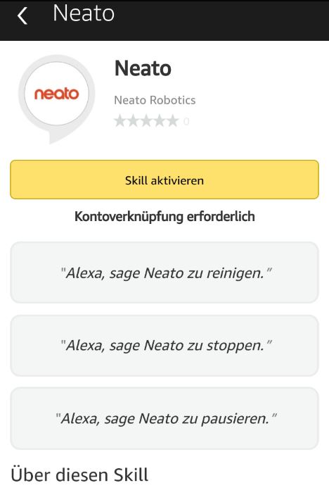The image size is (329, 495).
Task: Tap the speech-bubble tail below the logo
Action: [56, 138]
